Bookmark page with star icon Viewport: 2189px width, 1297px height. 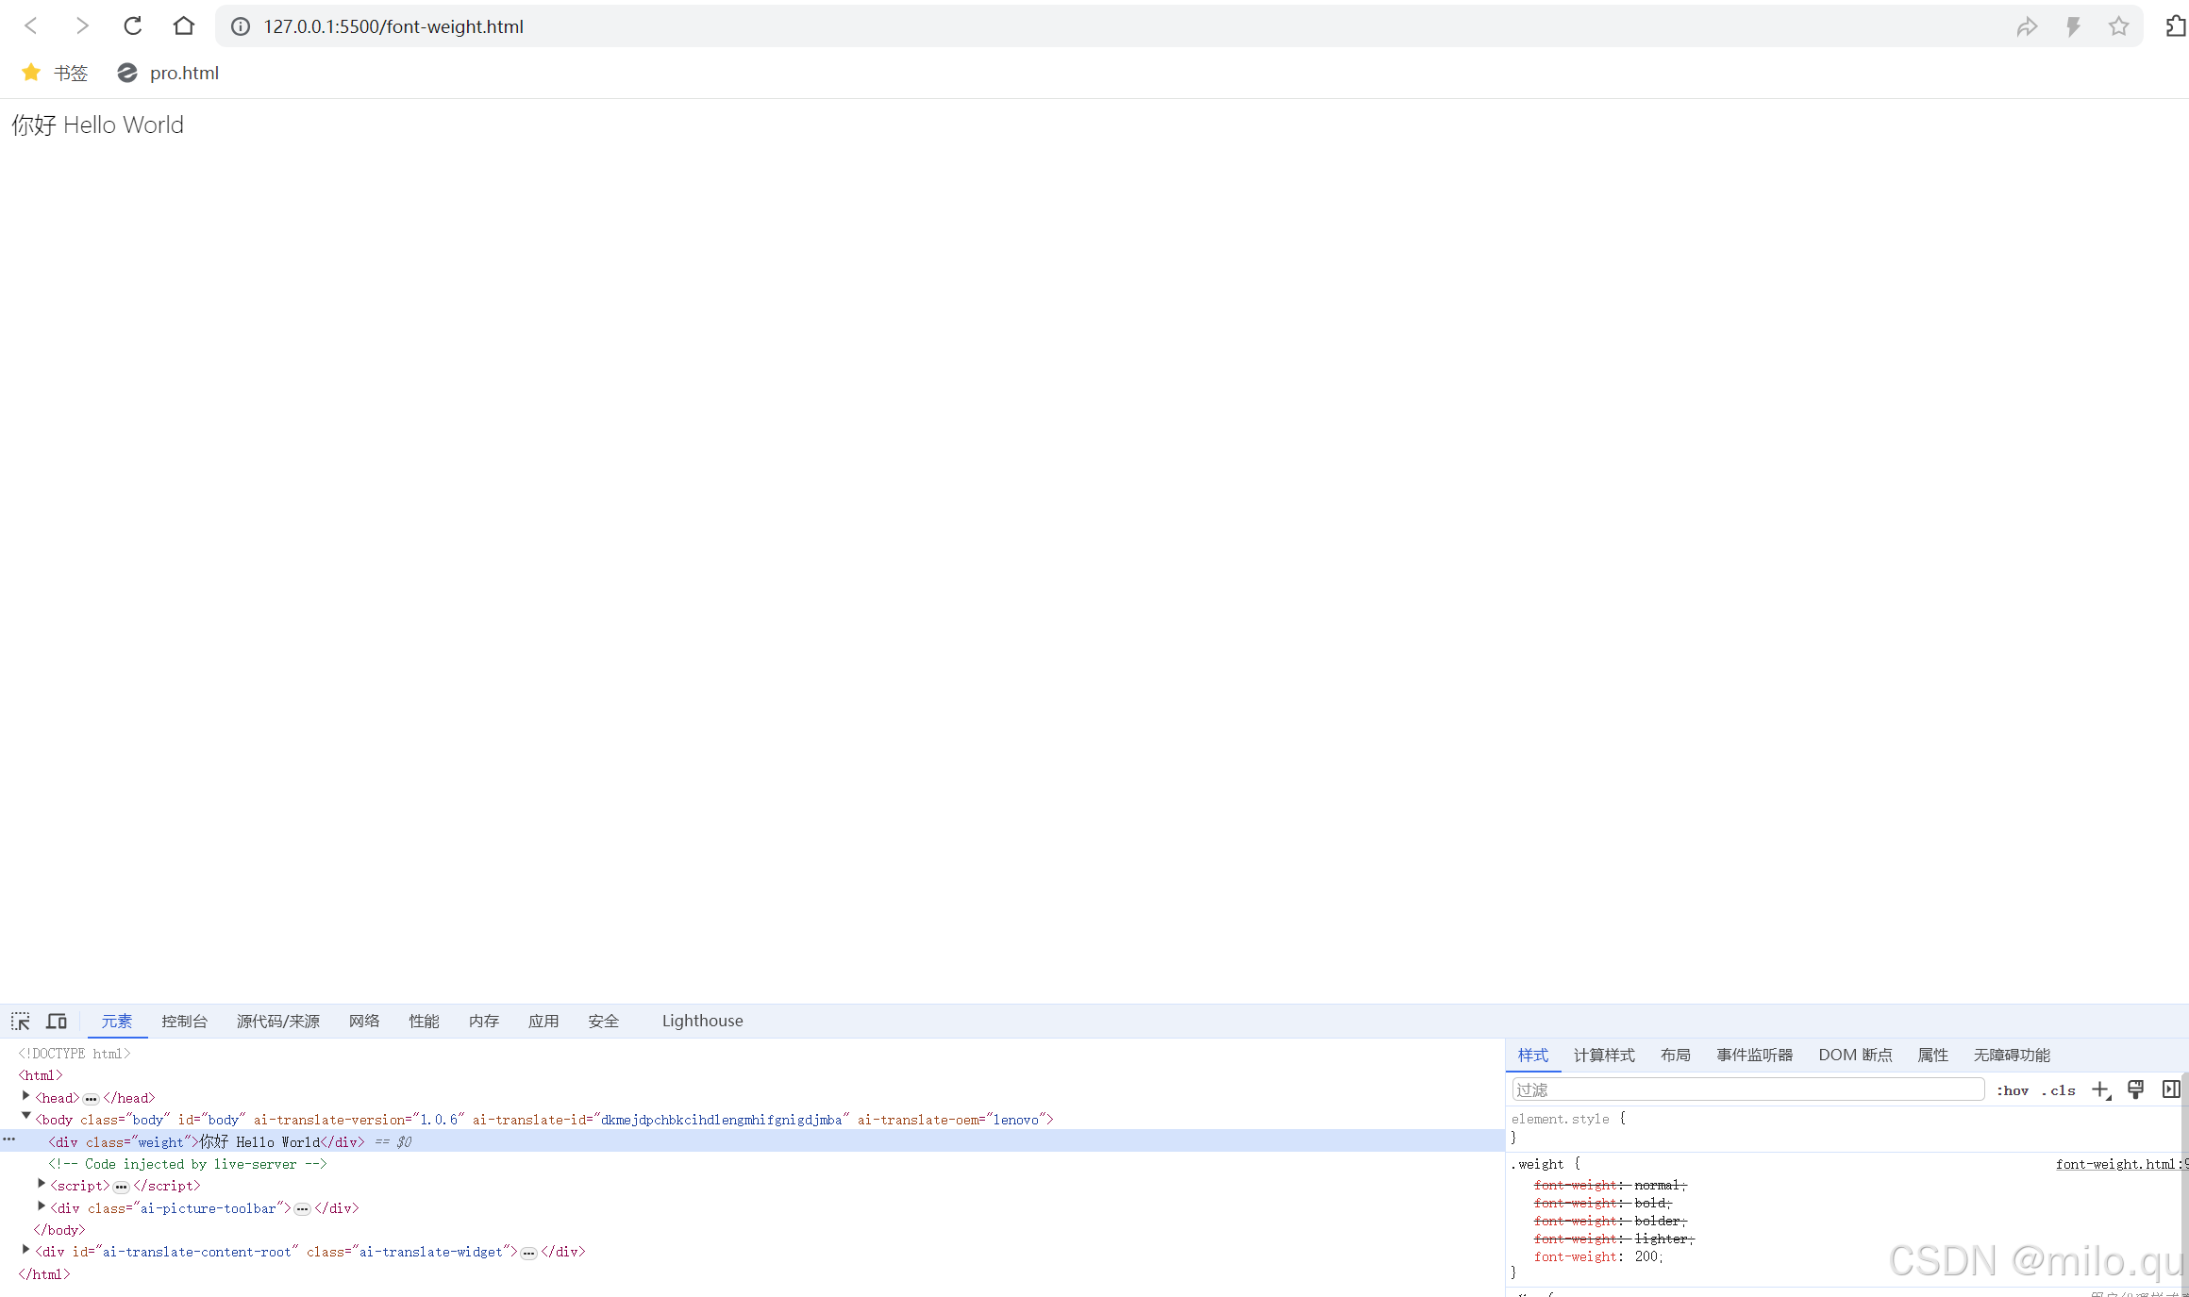(x=2118, y=26)
